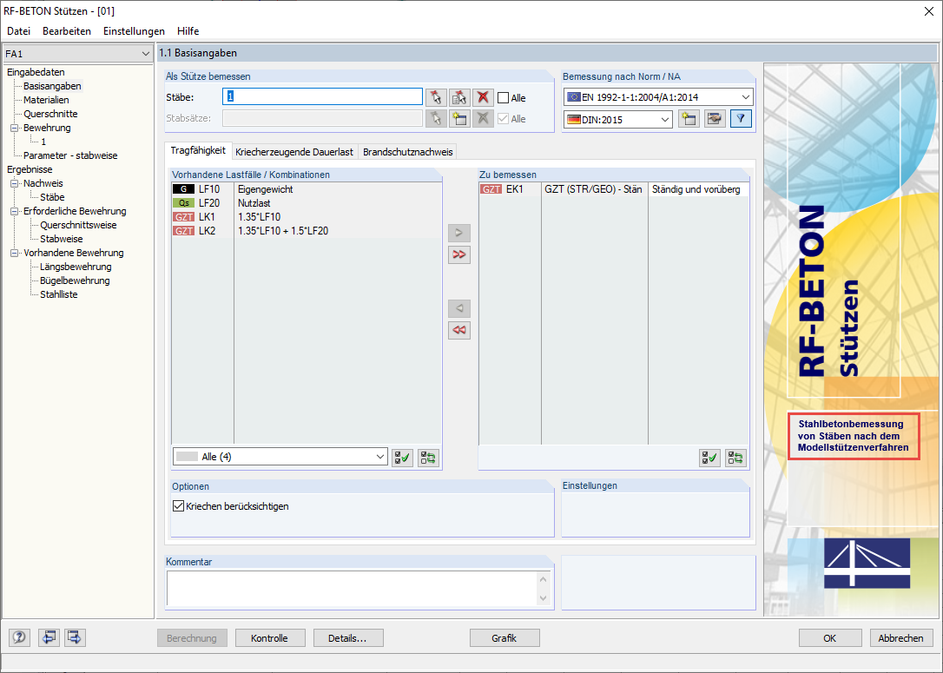Open the Einstellungen menu

[134, 30]
